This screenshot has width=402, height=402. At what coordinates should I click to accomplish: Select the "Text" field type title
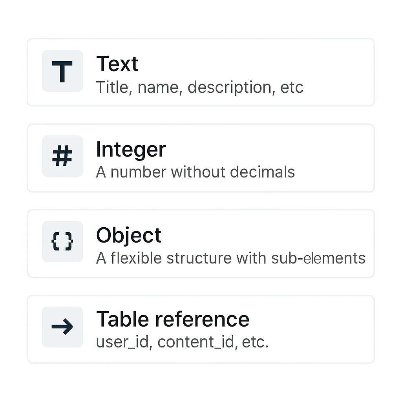pos(117,64)
